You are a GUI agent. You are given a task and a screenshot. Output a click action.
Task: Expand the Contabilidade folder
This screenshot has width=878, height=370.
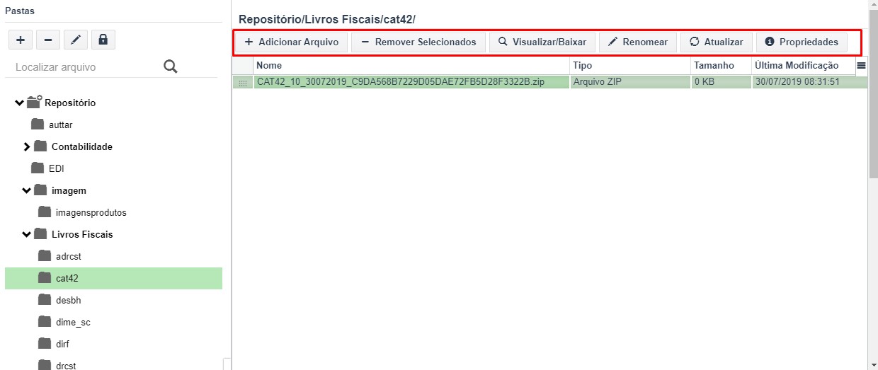coord(27,147)
